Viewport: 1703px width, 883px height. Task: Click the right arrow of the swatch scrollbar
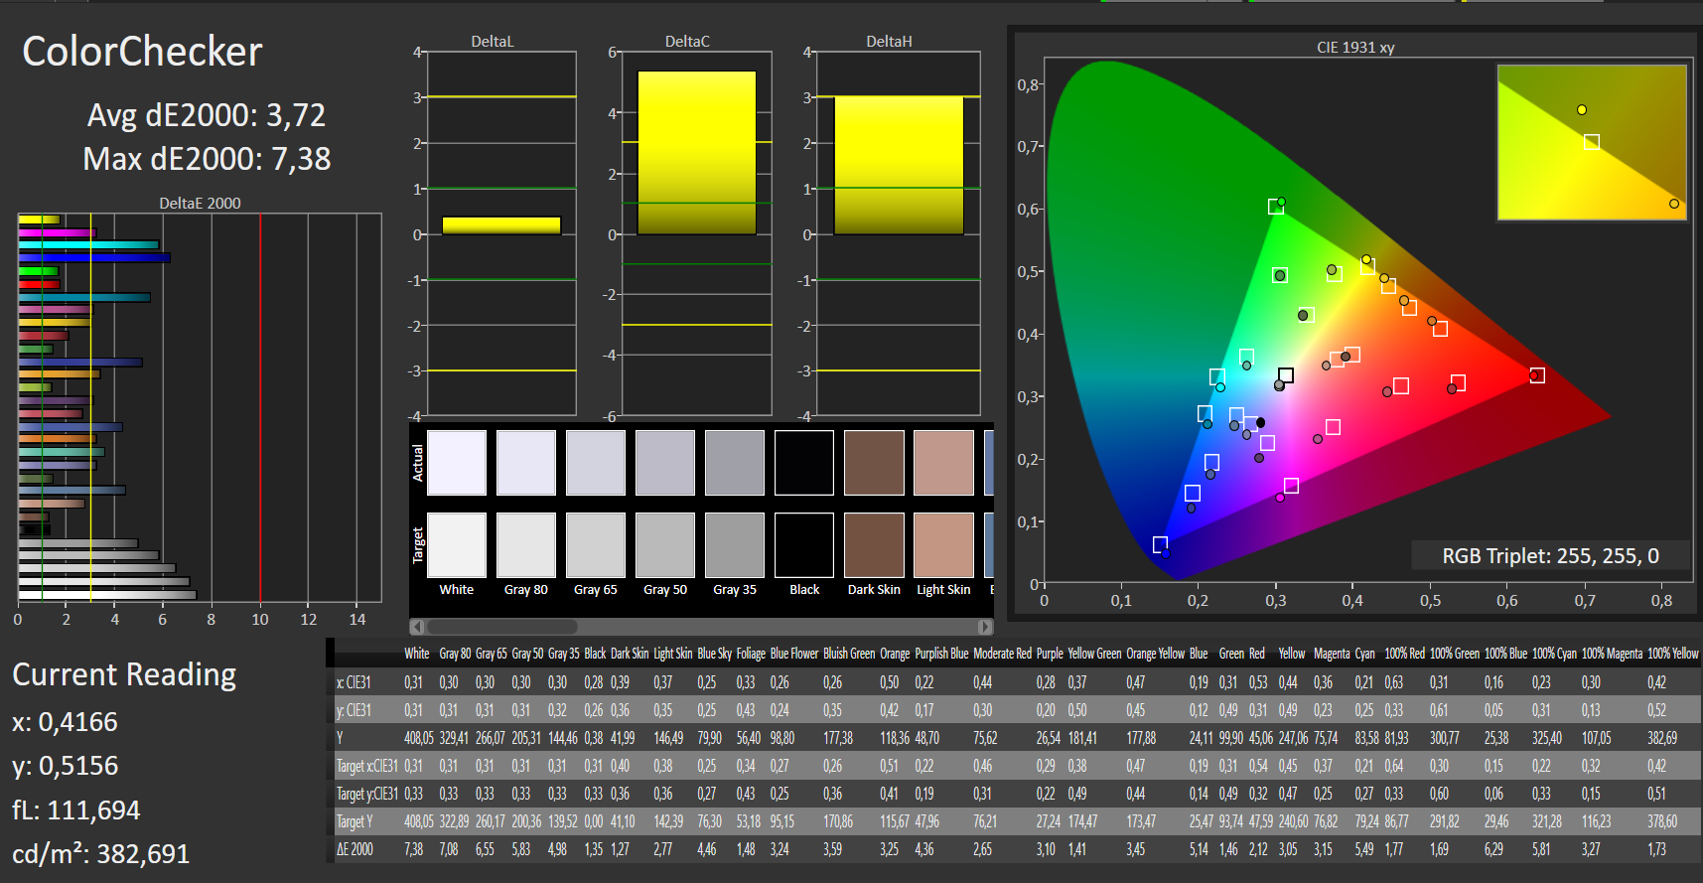(984, 627)
